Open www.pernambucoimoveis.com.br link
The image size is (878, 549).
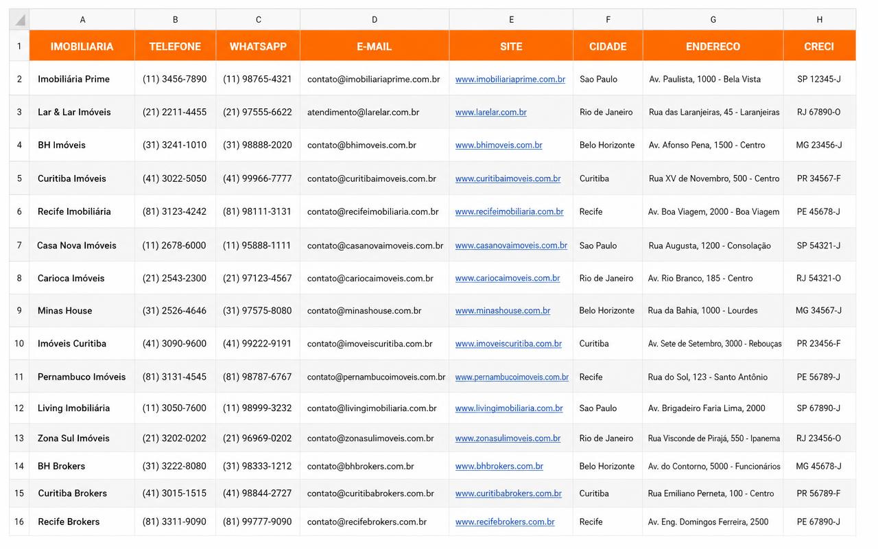tap(512, 377)
